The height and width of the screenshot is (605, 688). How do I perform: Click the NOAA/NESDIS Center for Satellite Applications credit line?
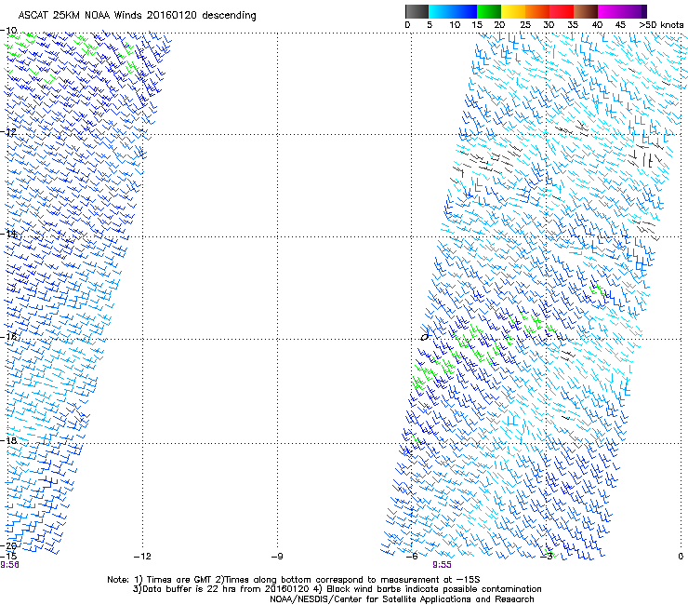click(x=402, y=599)
